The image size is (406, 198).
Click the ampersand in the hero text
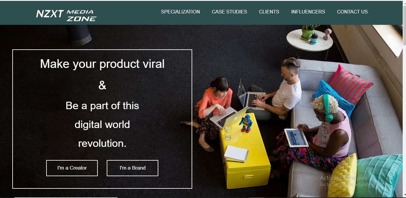tap(102, 86)
